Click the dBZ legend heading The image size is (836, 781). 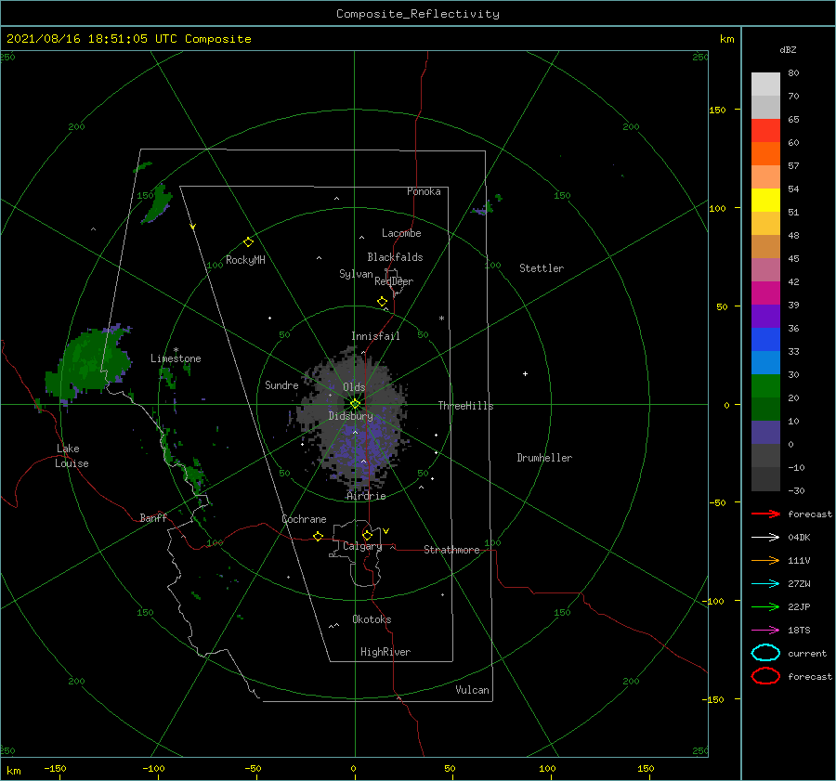pos(788,49)
